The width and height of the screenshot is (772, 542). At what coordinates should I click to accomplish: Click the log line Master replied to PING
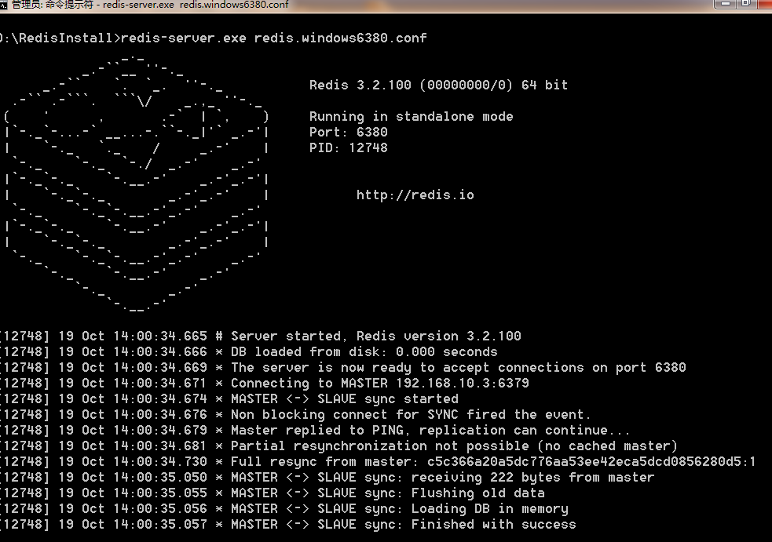coord(315,431)
